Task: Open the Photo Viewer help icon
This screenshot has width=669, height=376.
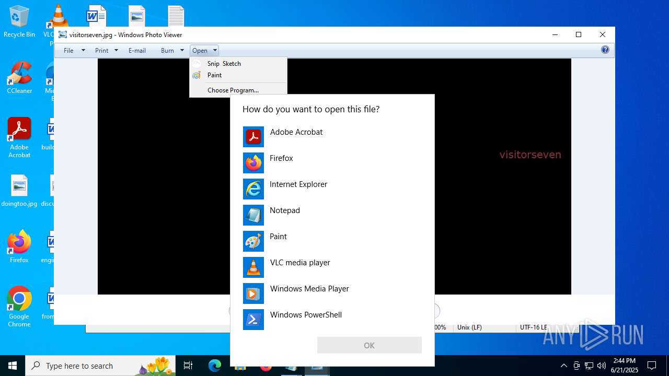Action: point(605,50)
